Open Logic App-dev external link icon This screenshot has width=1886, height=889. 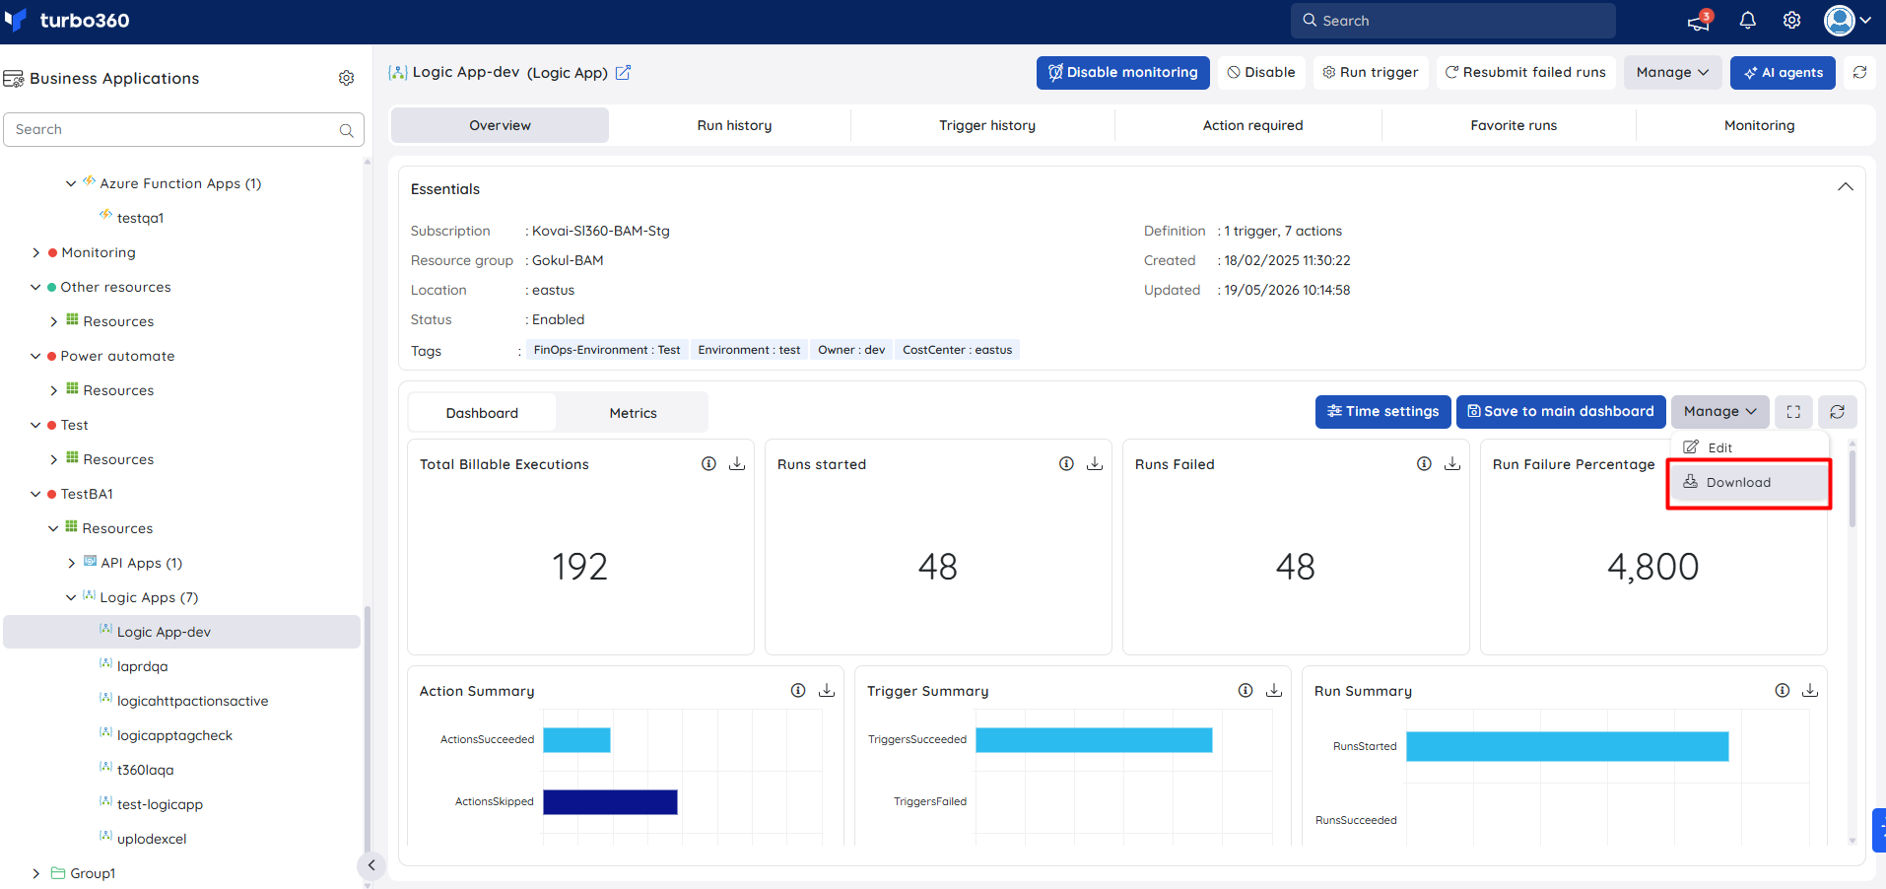pyautogui.click(x=623, y=73)
